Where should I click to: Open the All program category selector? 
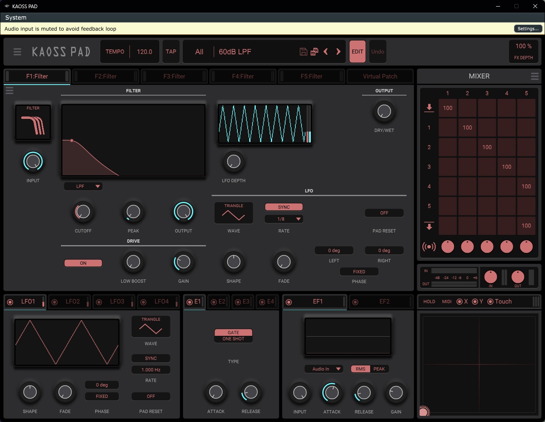point(199,52)
